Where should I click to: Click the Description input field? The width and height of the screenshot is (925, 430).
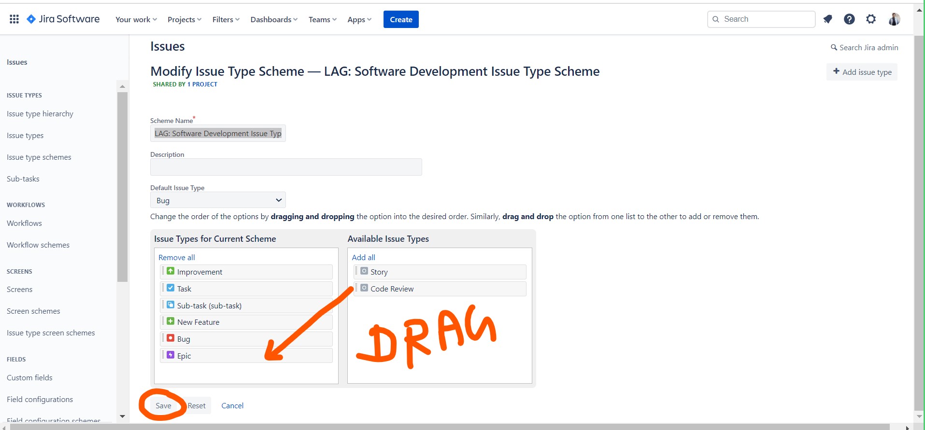tap(286, 167)
